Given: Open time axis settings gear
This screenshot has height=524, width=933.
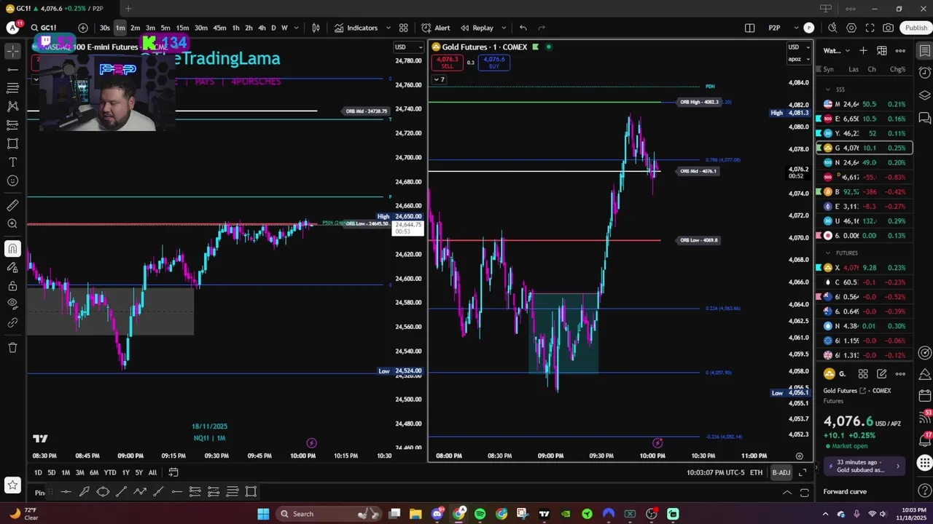Looking at the screenshot, I should (800, 456).
